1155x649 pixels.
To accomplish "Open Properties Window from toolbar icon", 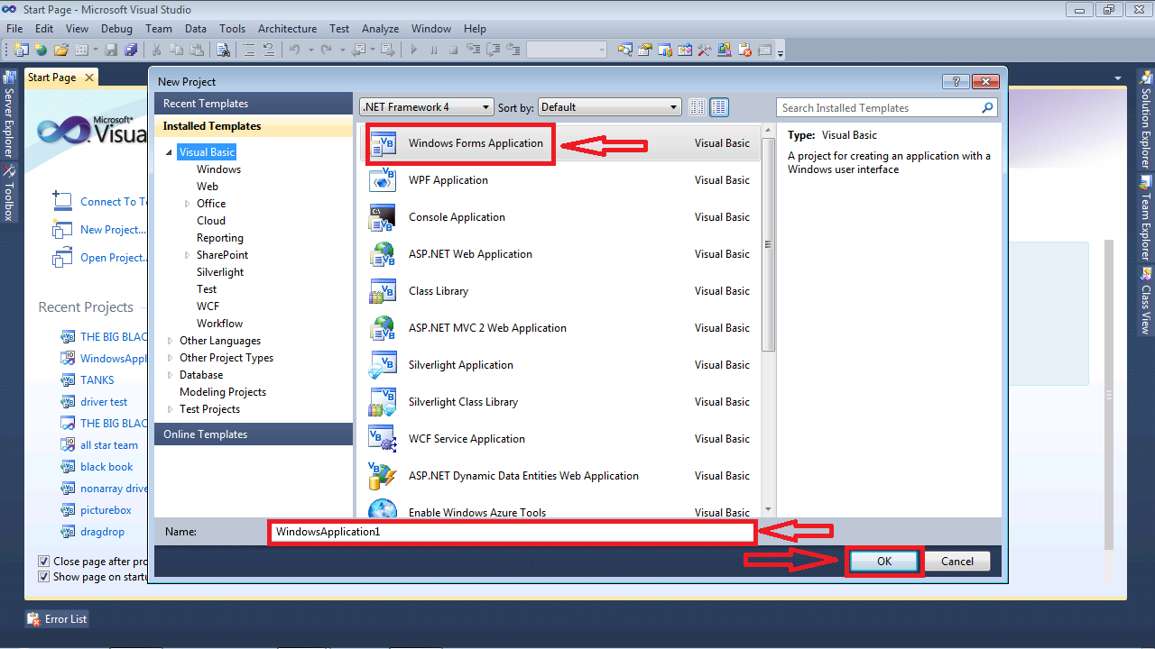I will pyautogui.click(x=645, y=50).
